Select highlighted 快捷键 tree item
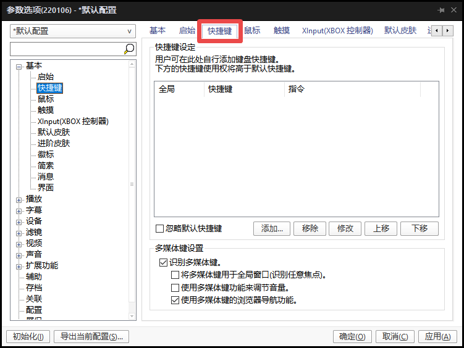464x348 pixels. point(49,88)
